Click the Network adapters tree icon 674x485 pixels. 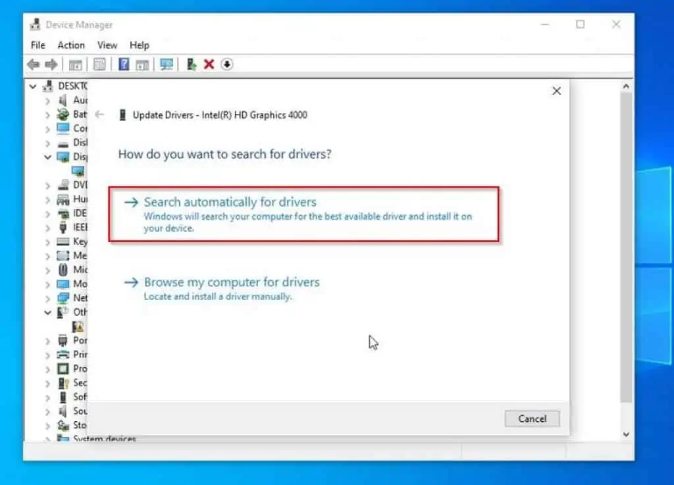click(x=63, y=298)
